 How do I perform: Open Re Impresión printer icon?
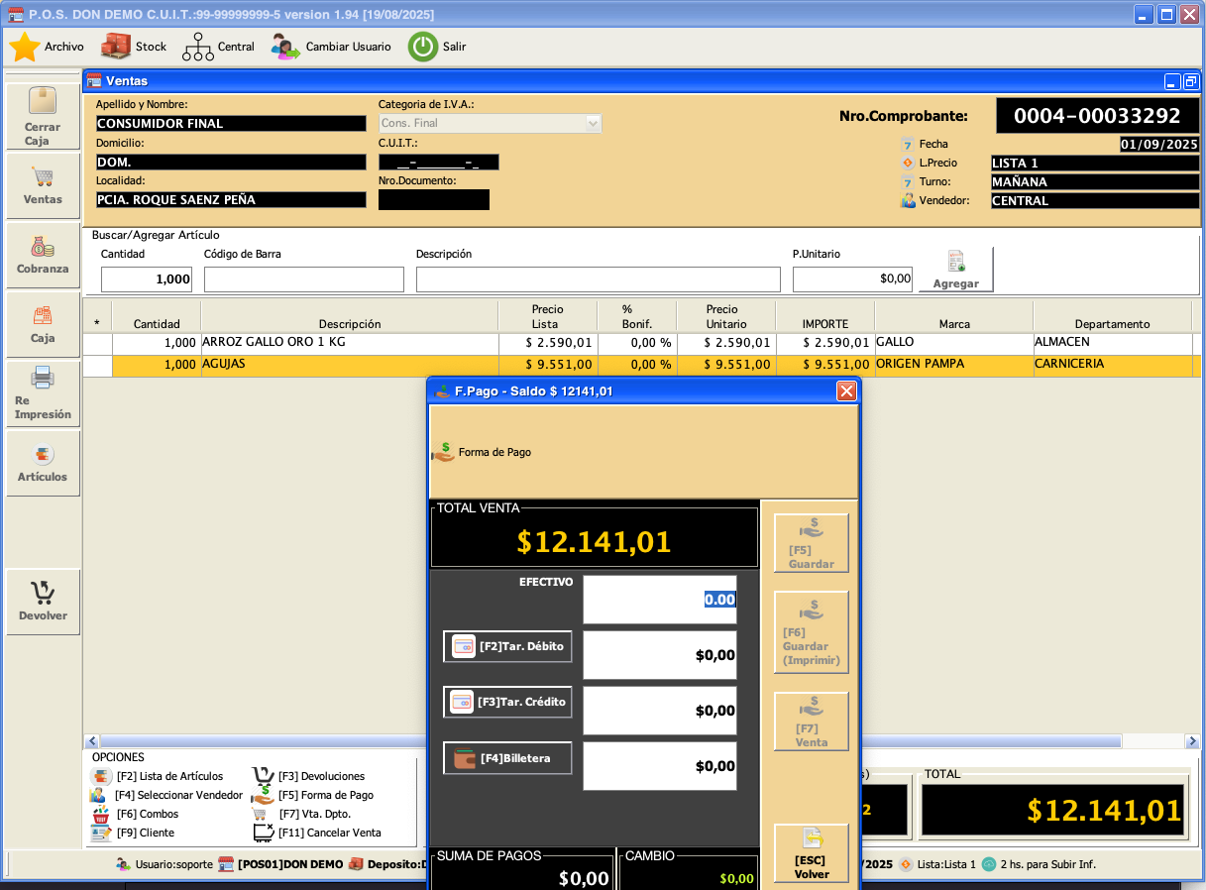[43, 379]
